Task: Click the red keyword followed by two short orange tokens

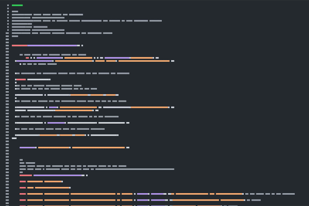Action: pos(23,181)
